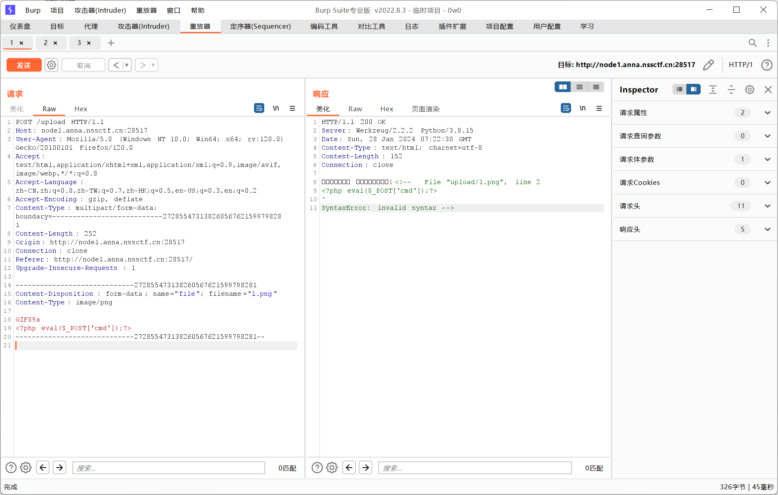Click the search magnifier in Repeater tab bar

753,43
